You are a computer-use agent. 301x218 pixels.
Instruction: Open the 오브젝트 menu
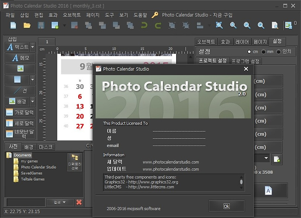pos(72,15)
